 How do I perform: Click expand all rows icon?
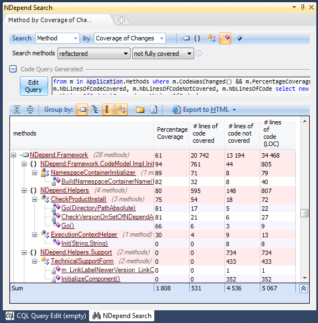point(17,110)
